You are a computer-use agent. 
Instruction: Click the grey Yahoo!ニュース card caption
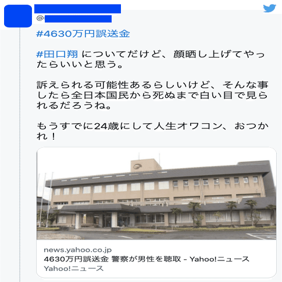coord(74,269)
